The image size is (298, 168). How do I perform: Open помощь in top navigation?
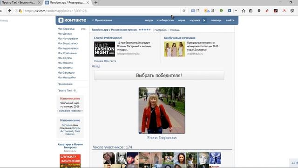[x=216, y=20]
